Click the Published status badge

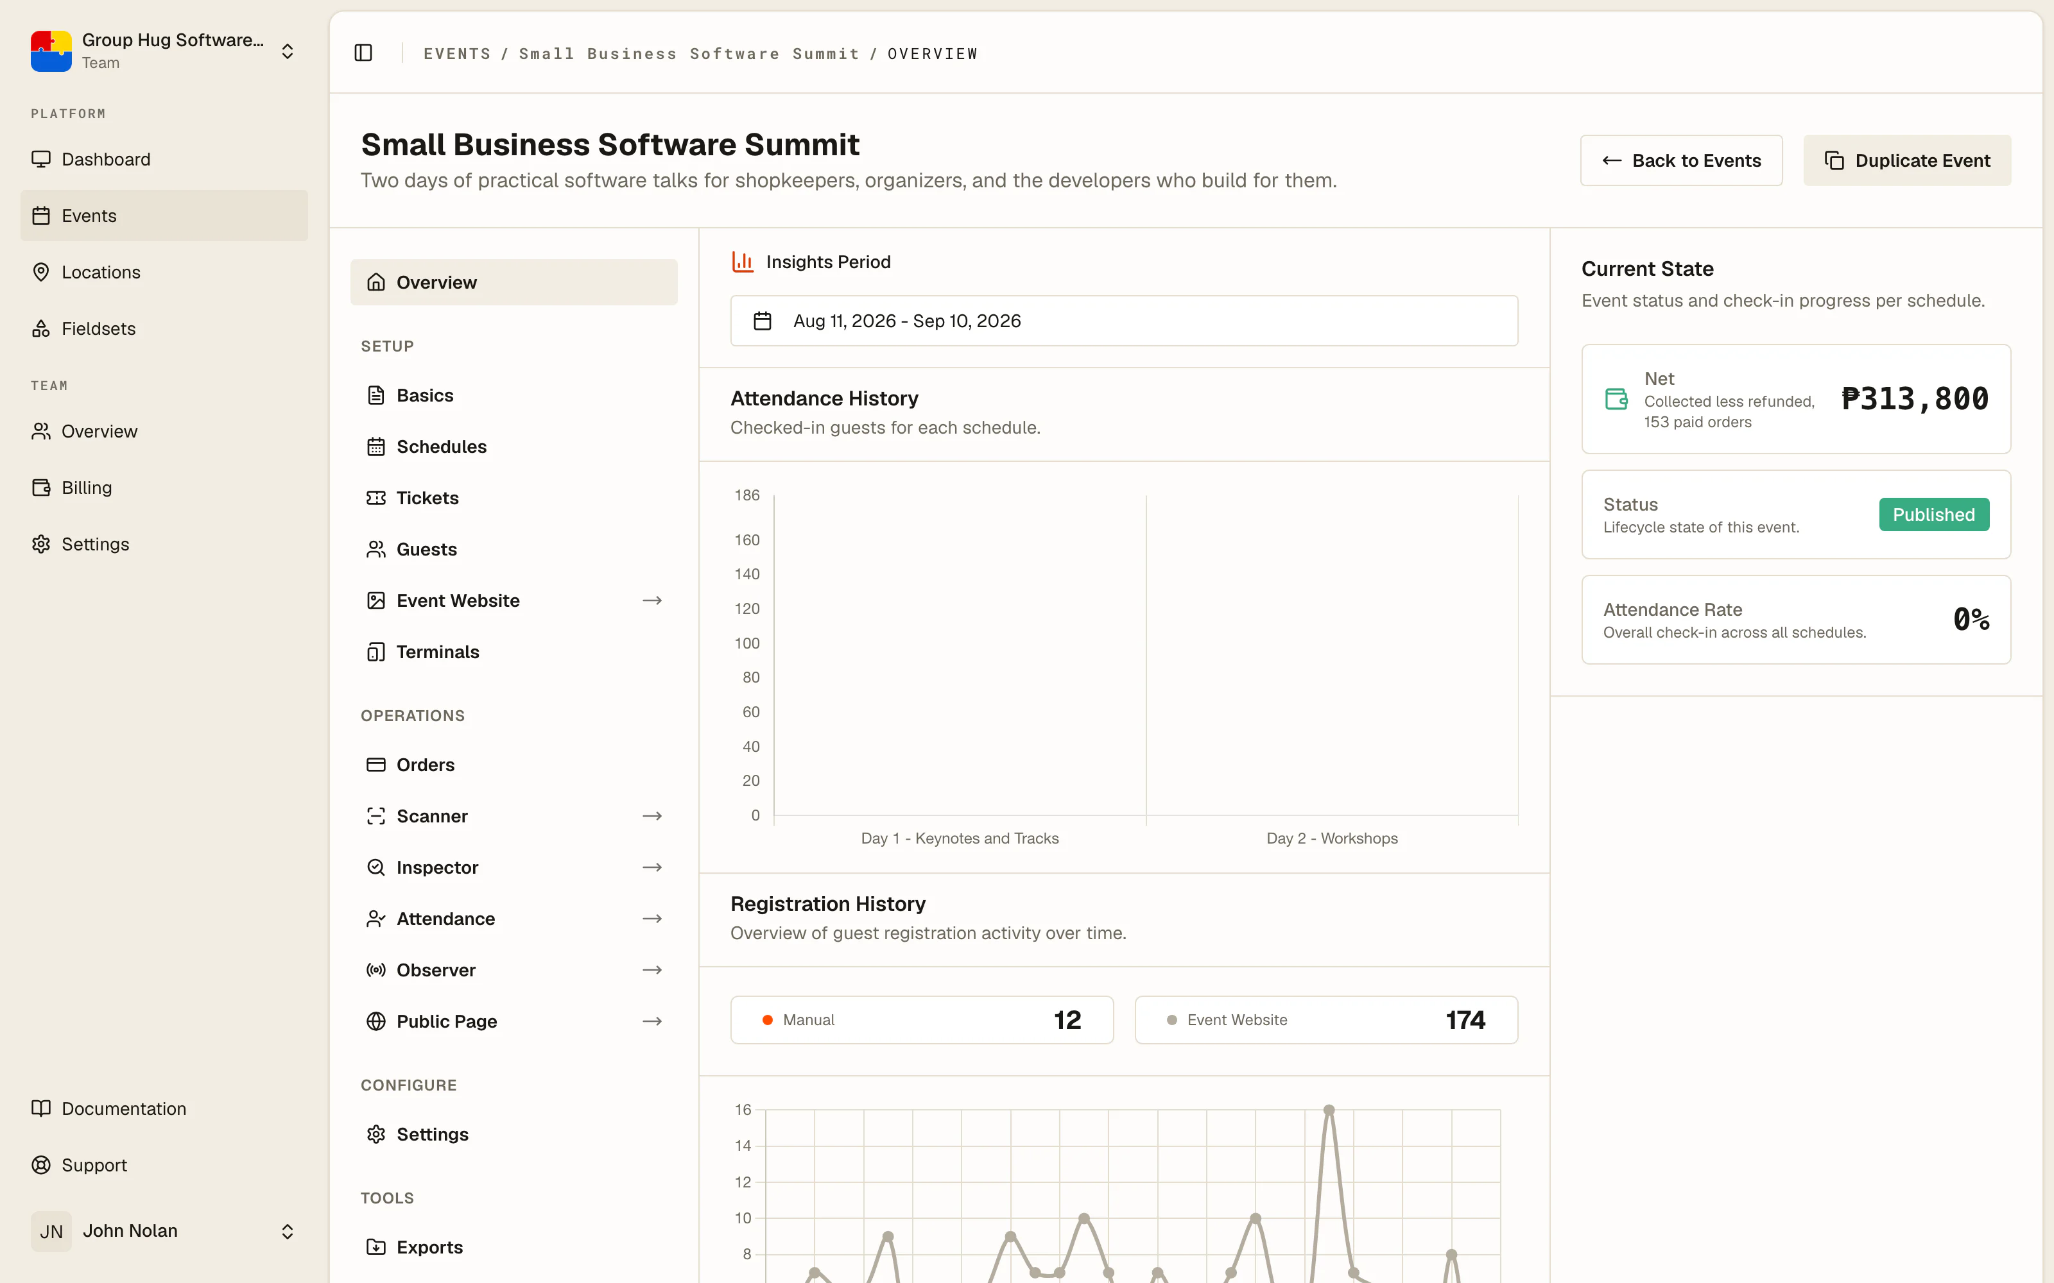[x=1933, y=514]
